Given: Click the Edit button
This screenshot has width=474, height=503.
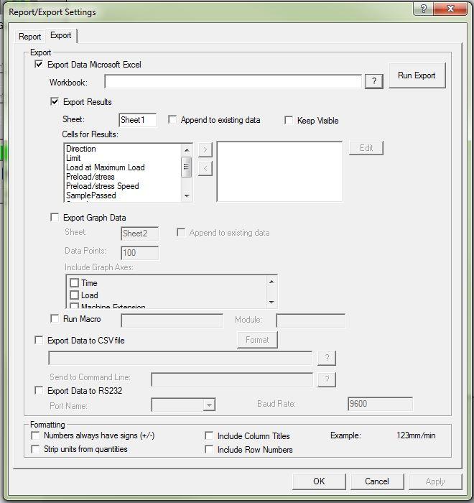Looking at the screenshot, I should click(x=366, y=148).
